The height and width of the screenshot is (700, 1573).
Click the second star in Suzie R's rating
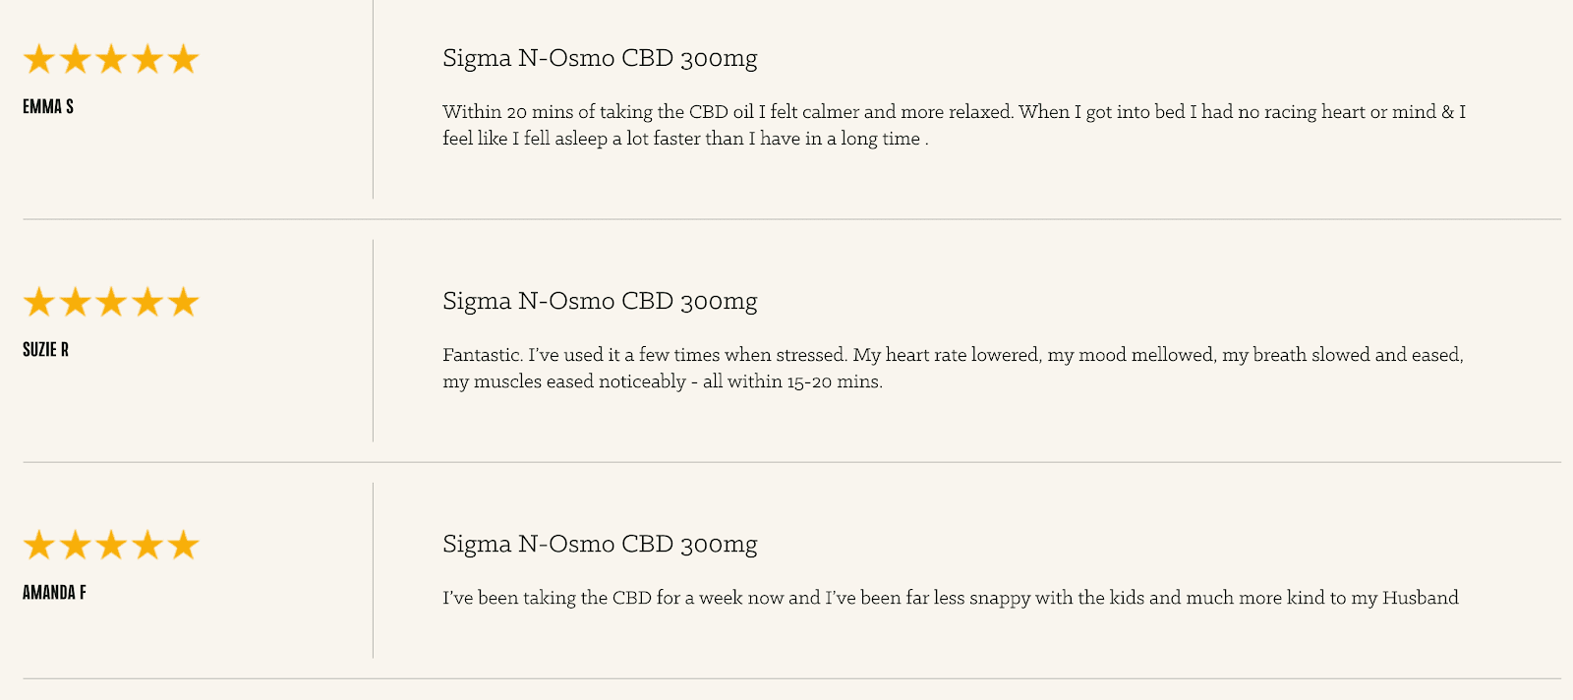point(76,303)
